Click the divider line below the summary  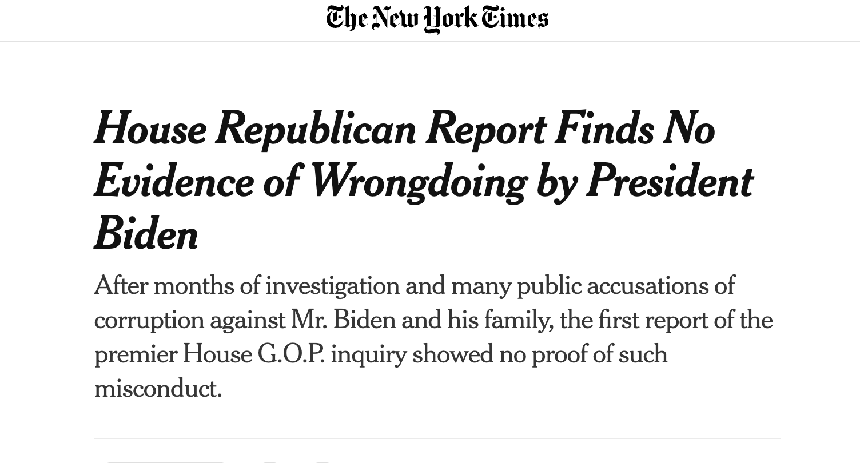pos(437,438)
